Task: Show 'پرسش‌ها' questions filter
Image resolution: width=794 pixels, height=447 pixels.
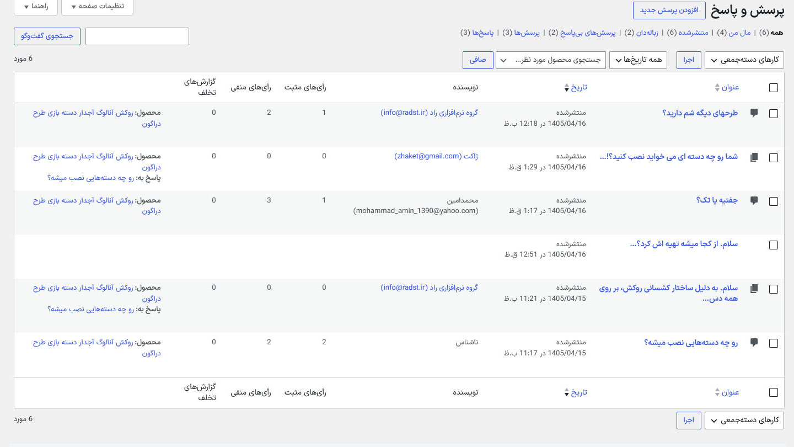Action: point(526,33)
